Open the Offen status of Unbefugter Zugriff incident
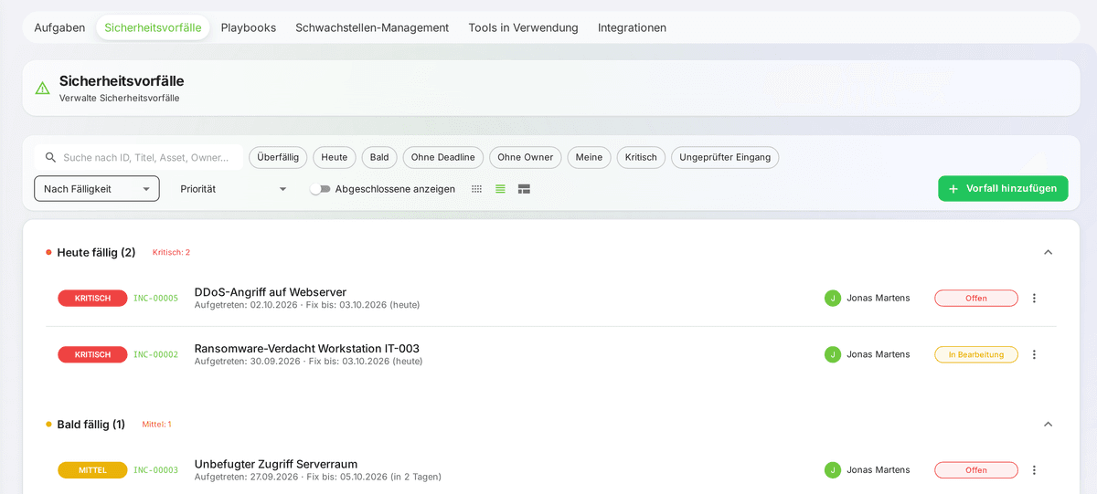 click(976, 470)
